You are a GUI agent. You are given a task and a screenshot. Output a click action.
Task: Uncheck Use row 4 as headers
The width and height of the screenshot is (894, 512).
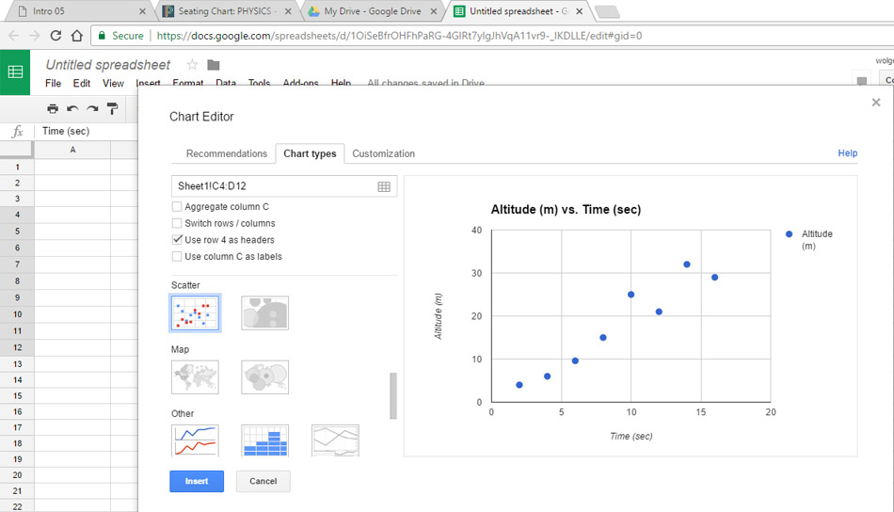point(177,240)
